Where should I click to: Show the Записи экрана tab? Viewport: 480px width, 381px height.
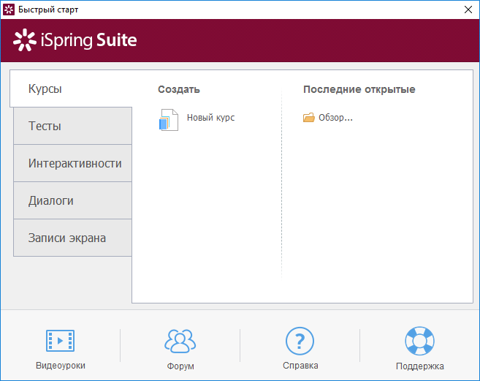click(73, 238)
